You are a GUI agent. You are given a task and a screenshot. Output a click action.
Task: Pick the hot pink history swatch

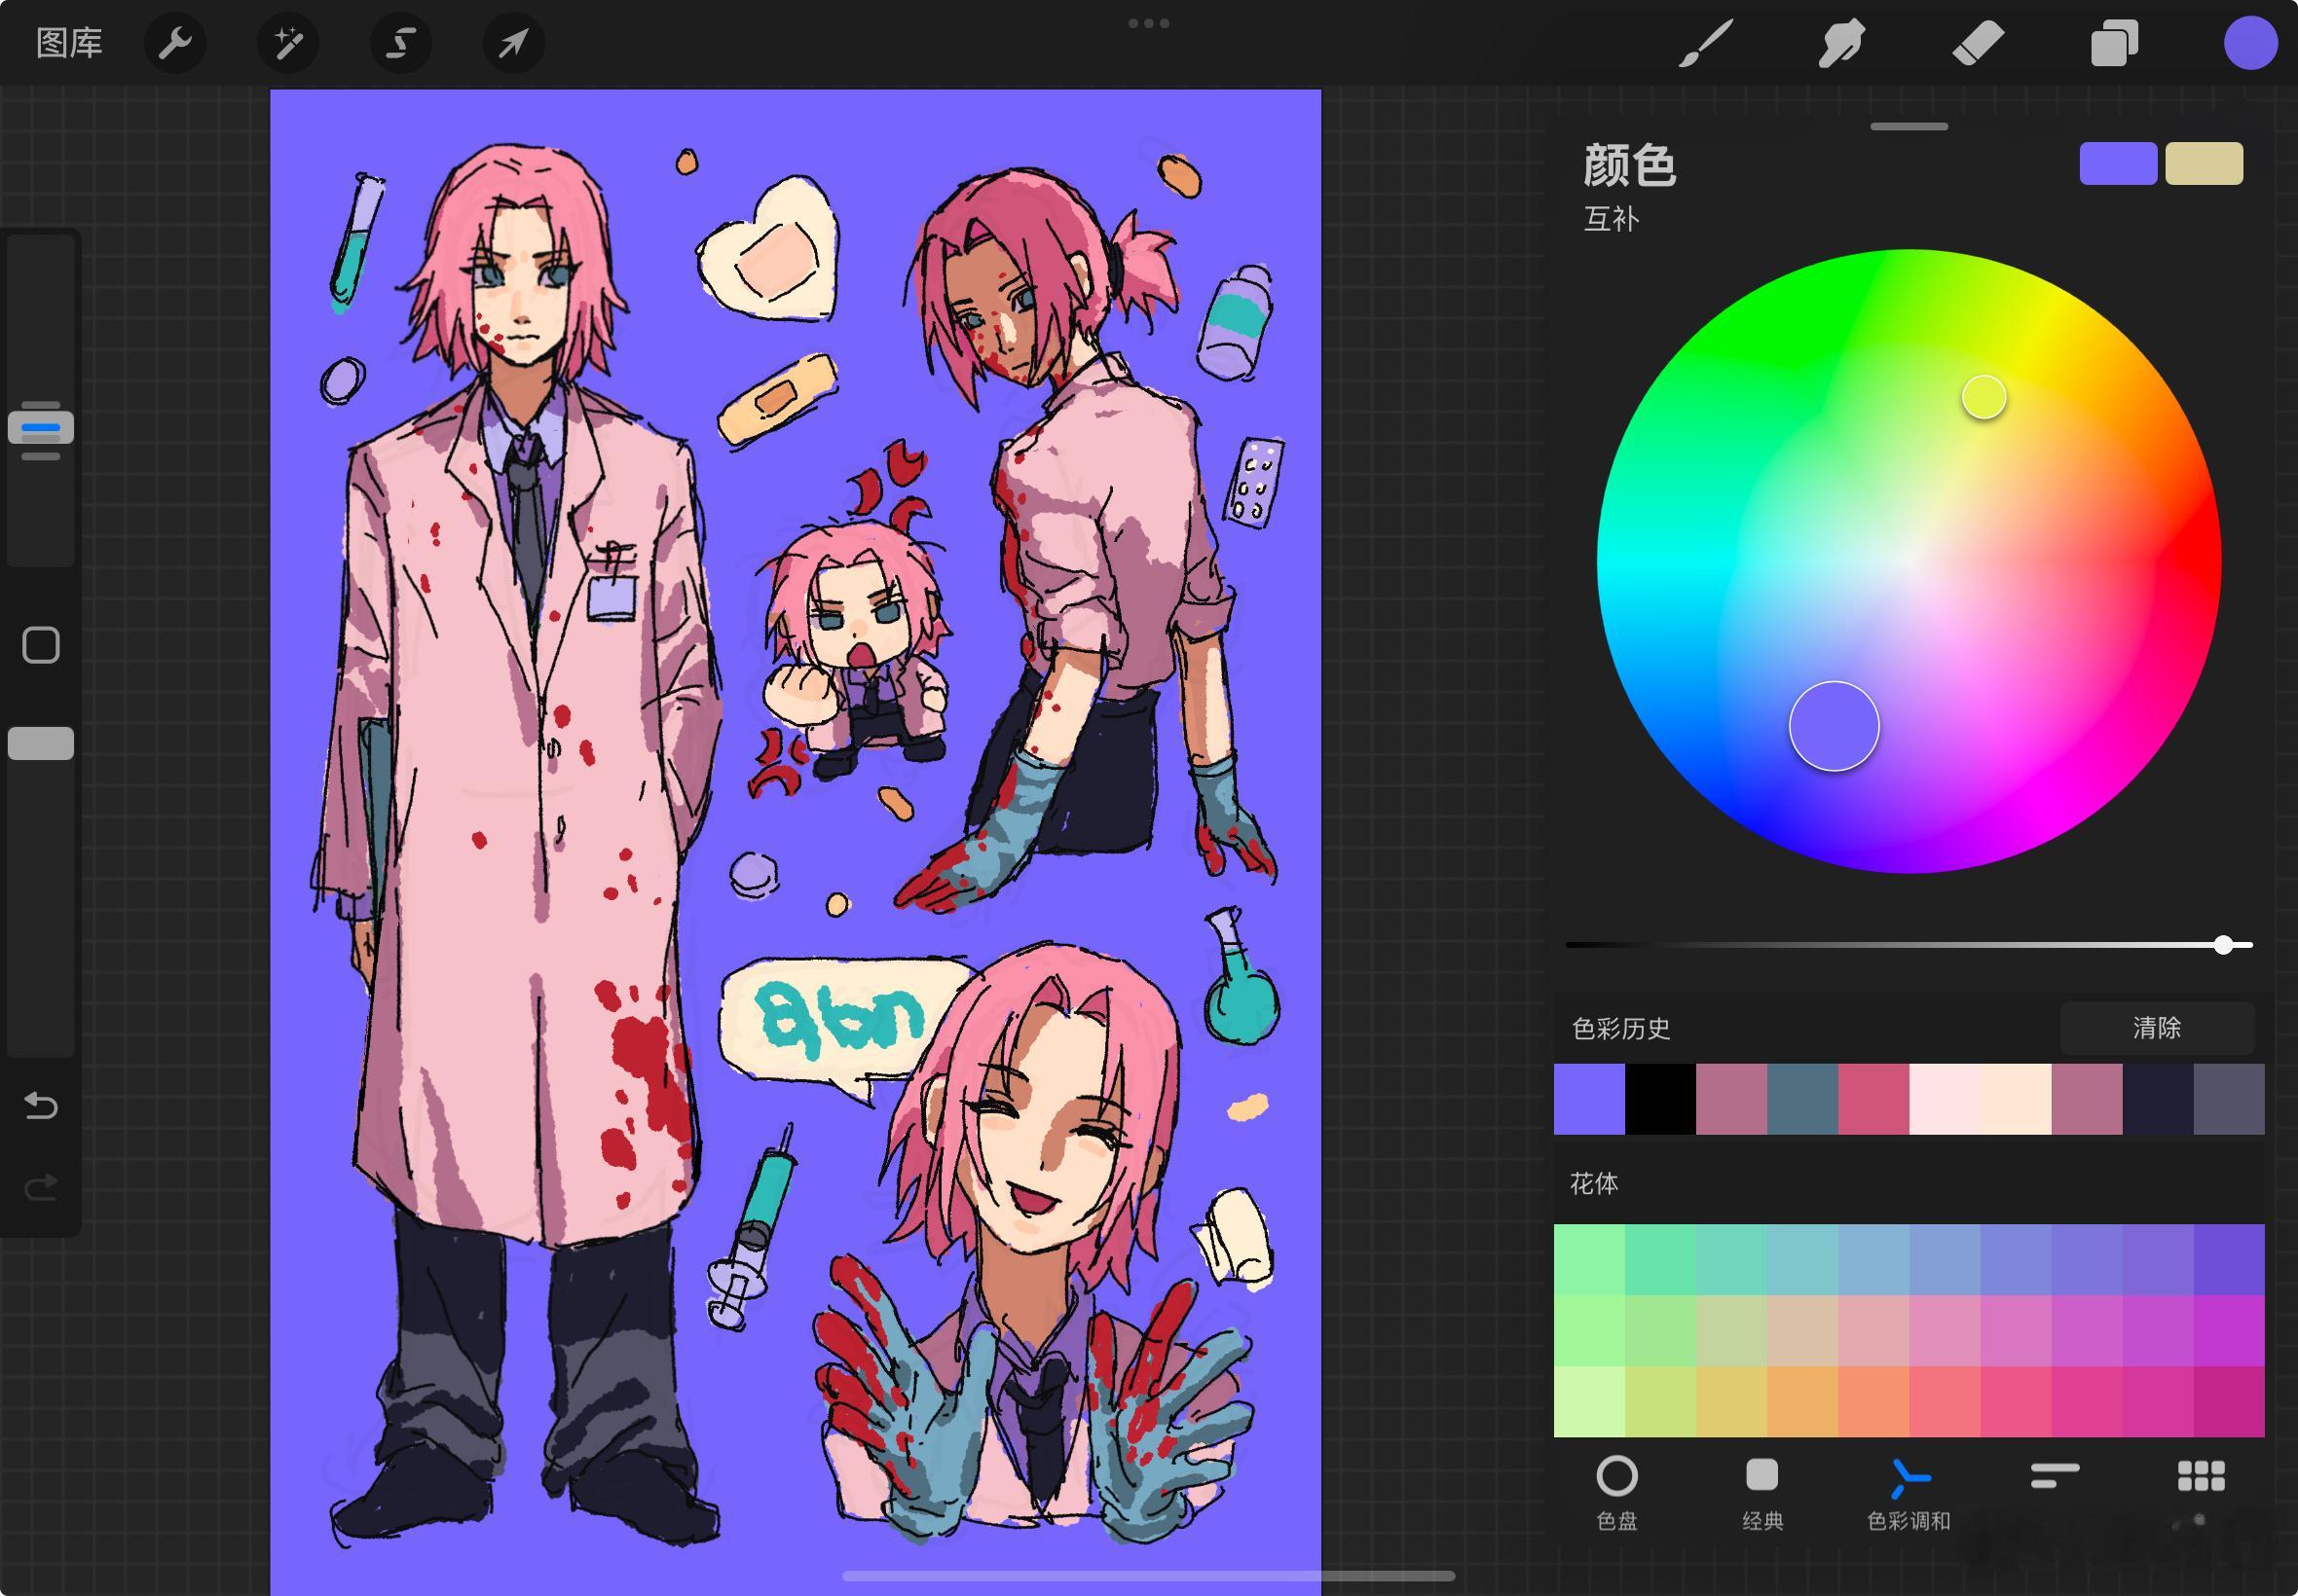pyautogui.click(x=1872, y=1099)
